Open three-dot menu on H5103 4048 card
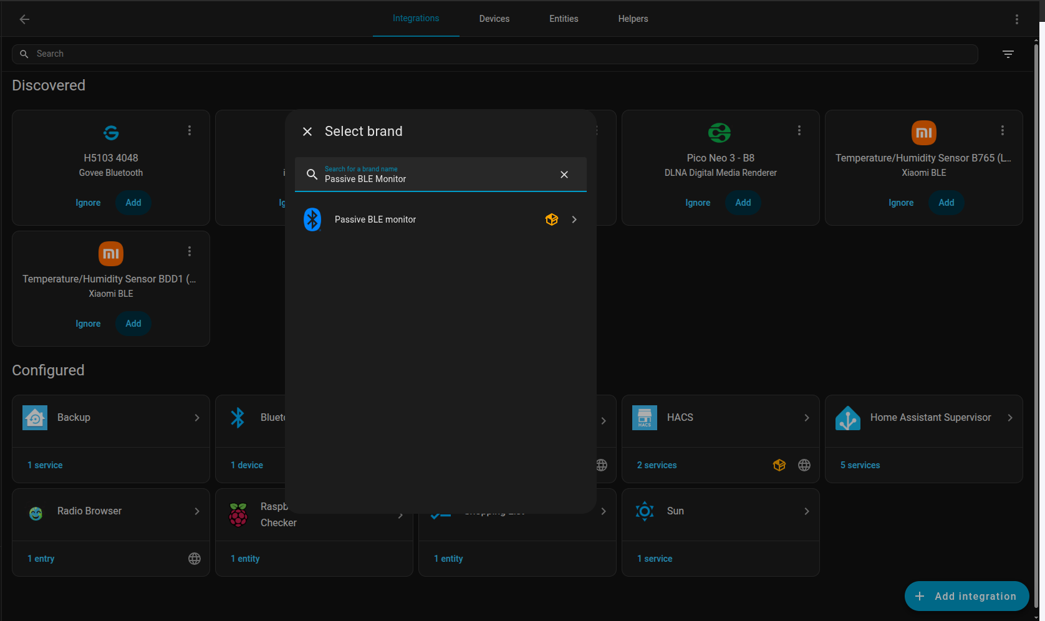This screenshot has height=621, width=1045. (x=190, y=130)
